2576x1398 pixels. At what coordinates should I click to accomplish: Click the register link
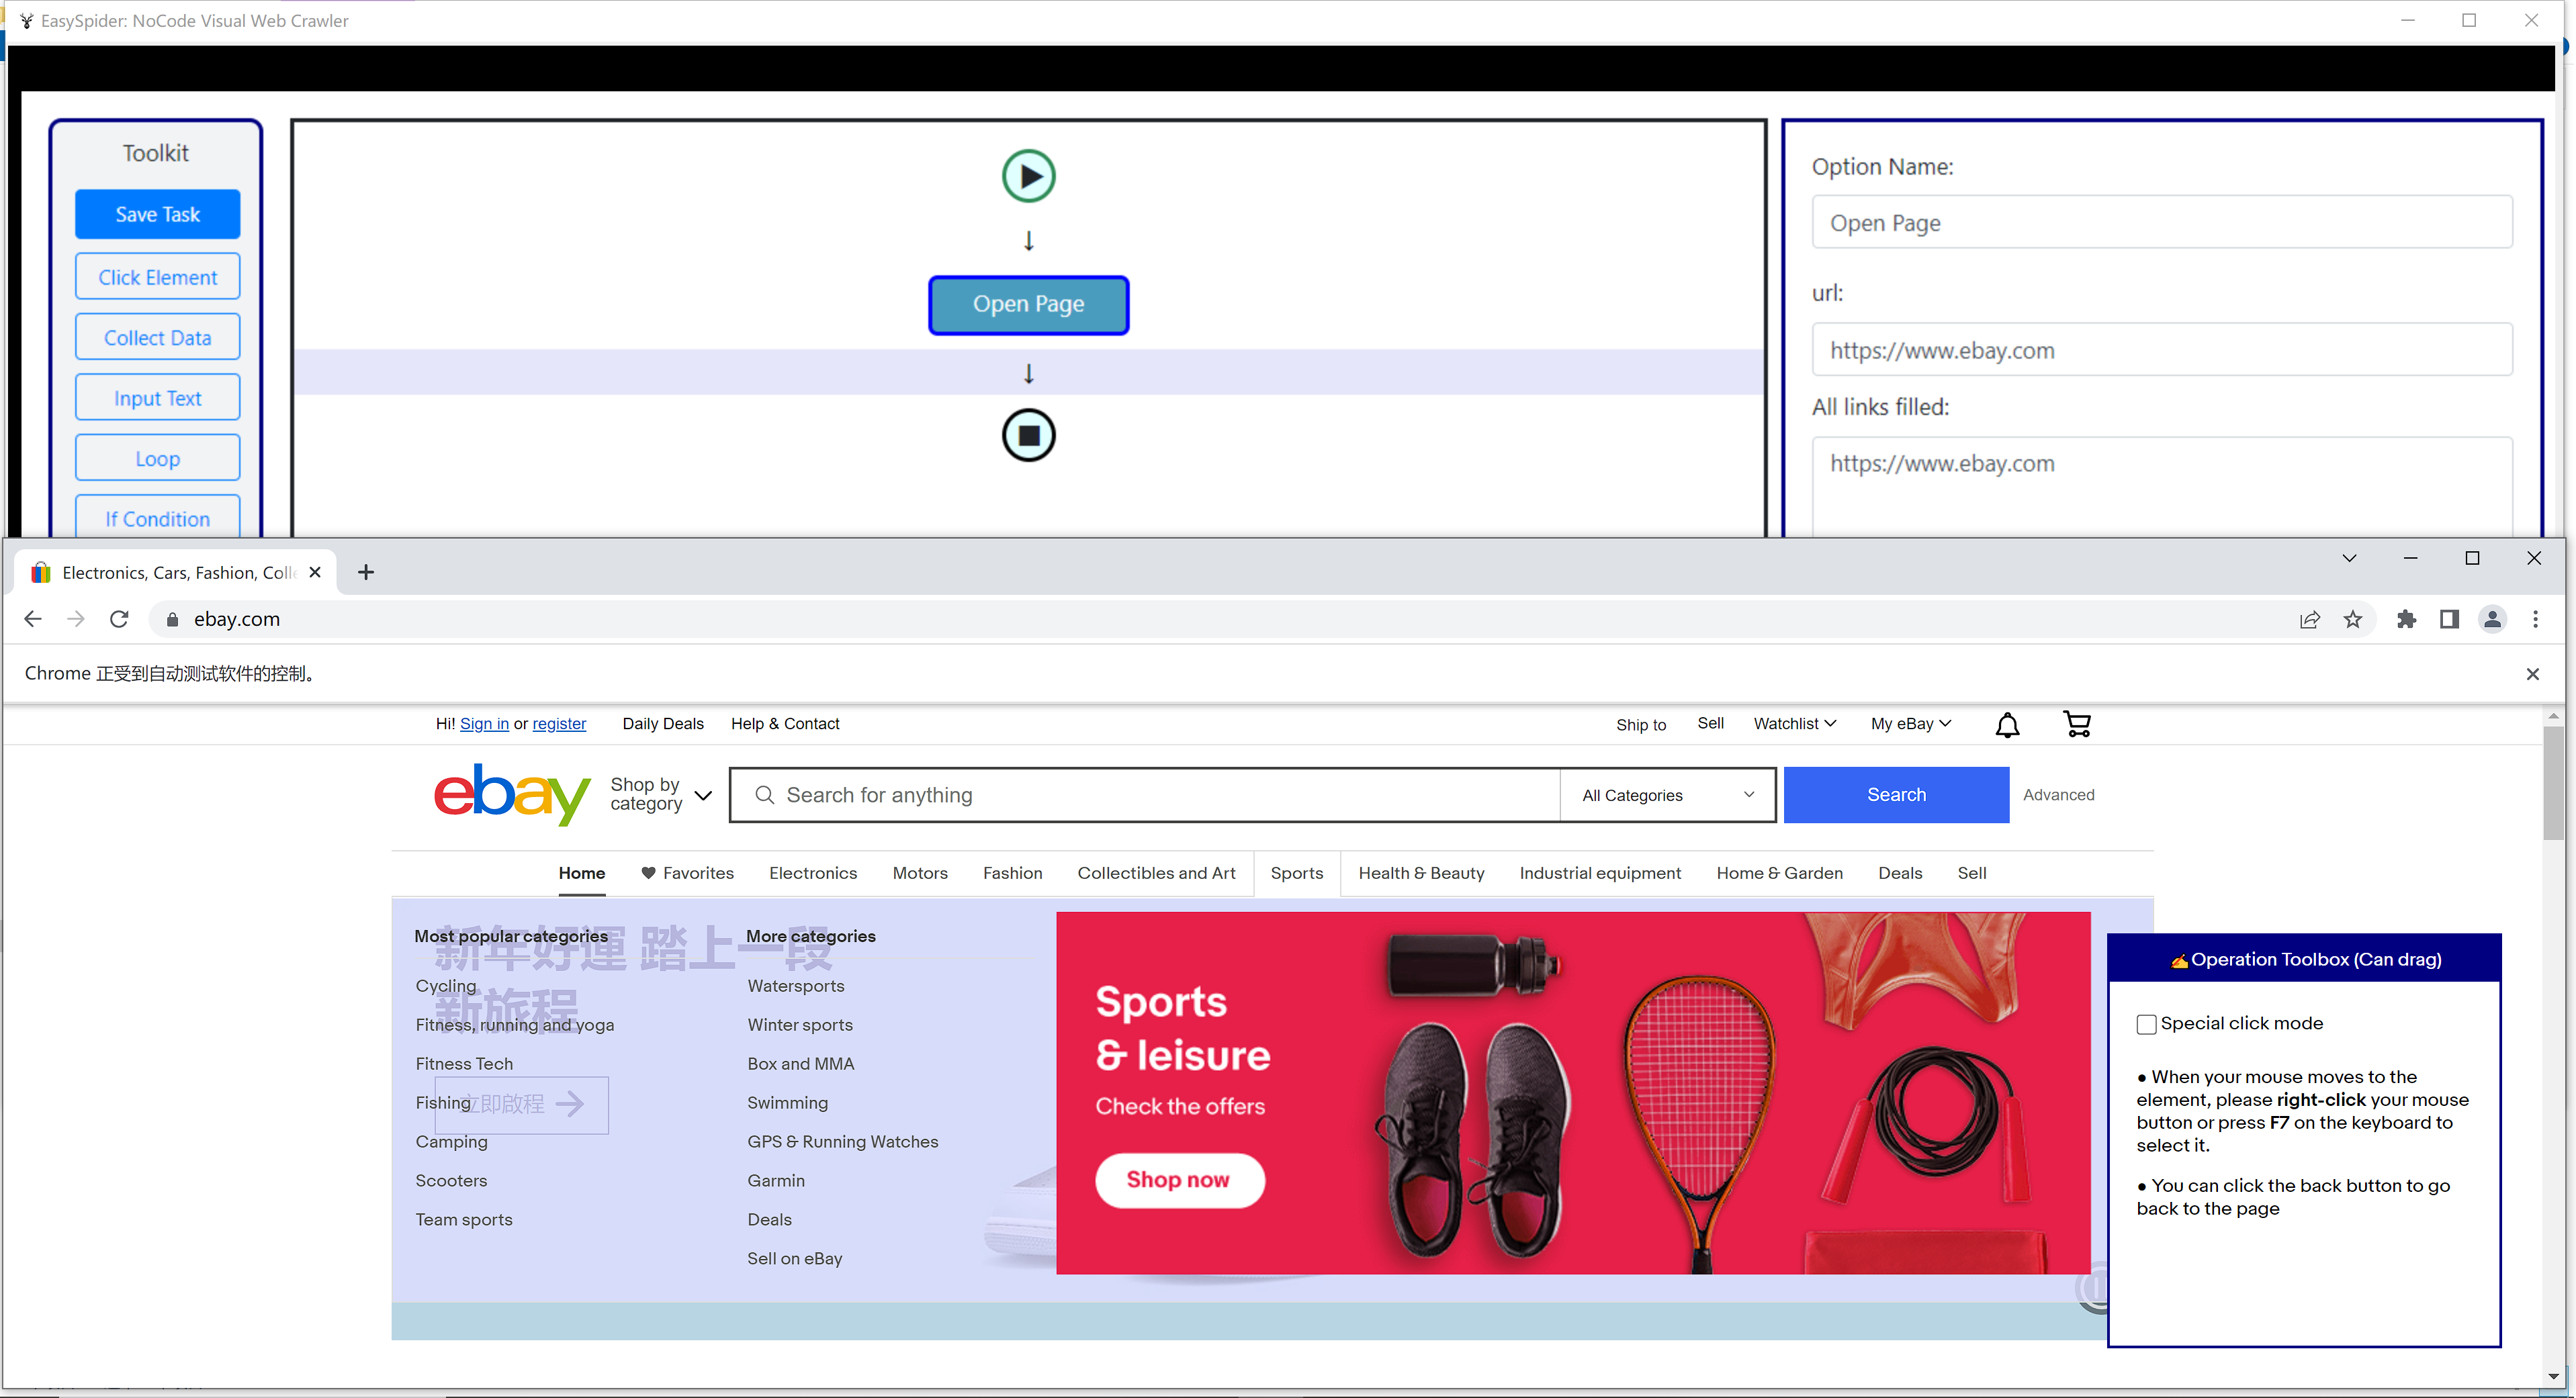[x=559, y=724]
